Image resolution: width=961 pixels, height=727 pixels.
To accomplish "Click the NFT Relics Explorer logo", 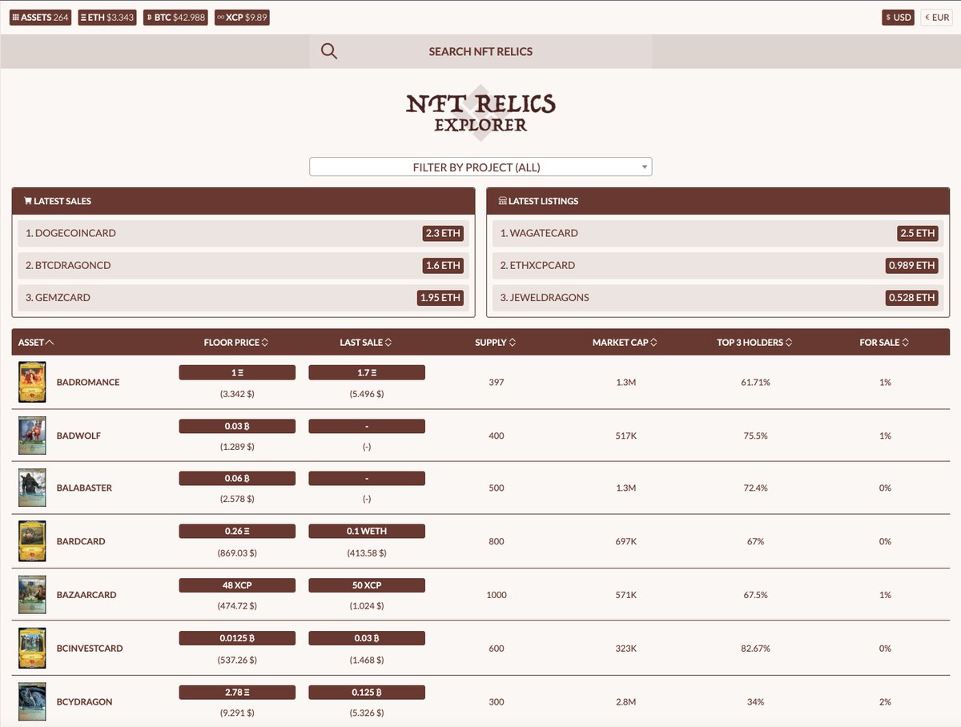I will click(480, 113).
